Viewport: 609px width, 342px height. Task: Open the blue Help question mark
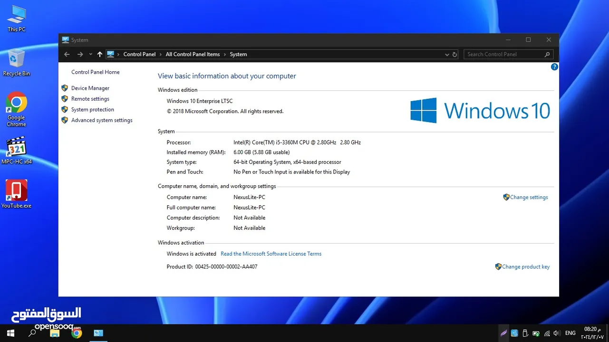point(554,67)
